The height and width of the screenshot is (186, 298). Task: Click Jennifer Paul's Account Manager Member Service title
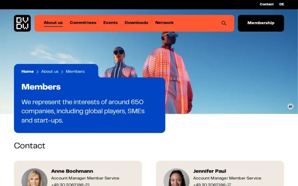(227, 178)
